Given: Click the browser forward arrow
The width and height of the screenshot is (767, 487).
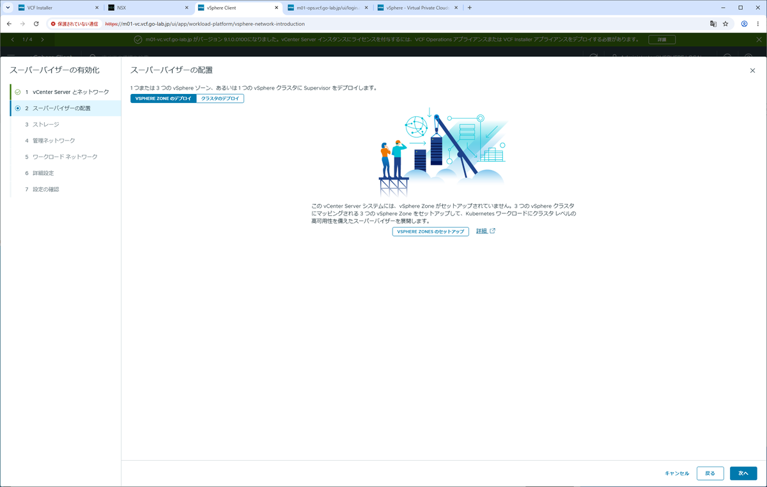Looking at the screenshot, I should coord(22,24).
